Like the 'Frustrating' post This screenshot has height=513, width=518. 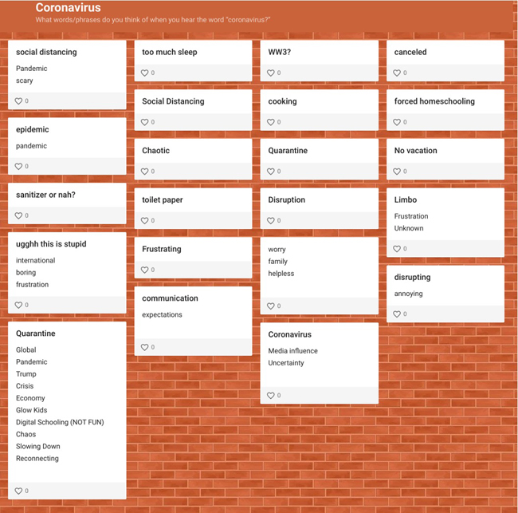pos(145,270)
